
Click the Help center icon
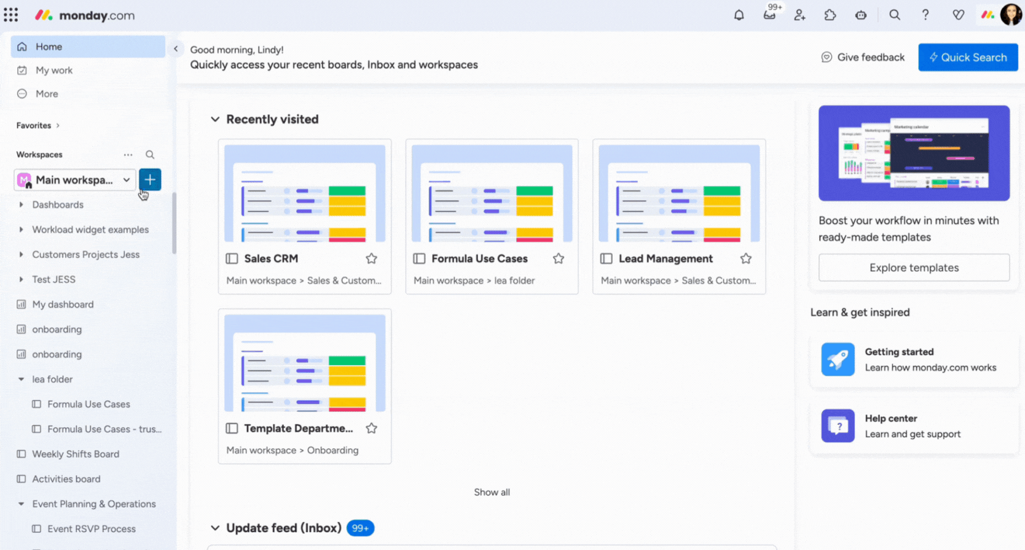click(x=838, y=425)
